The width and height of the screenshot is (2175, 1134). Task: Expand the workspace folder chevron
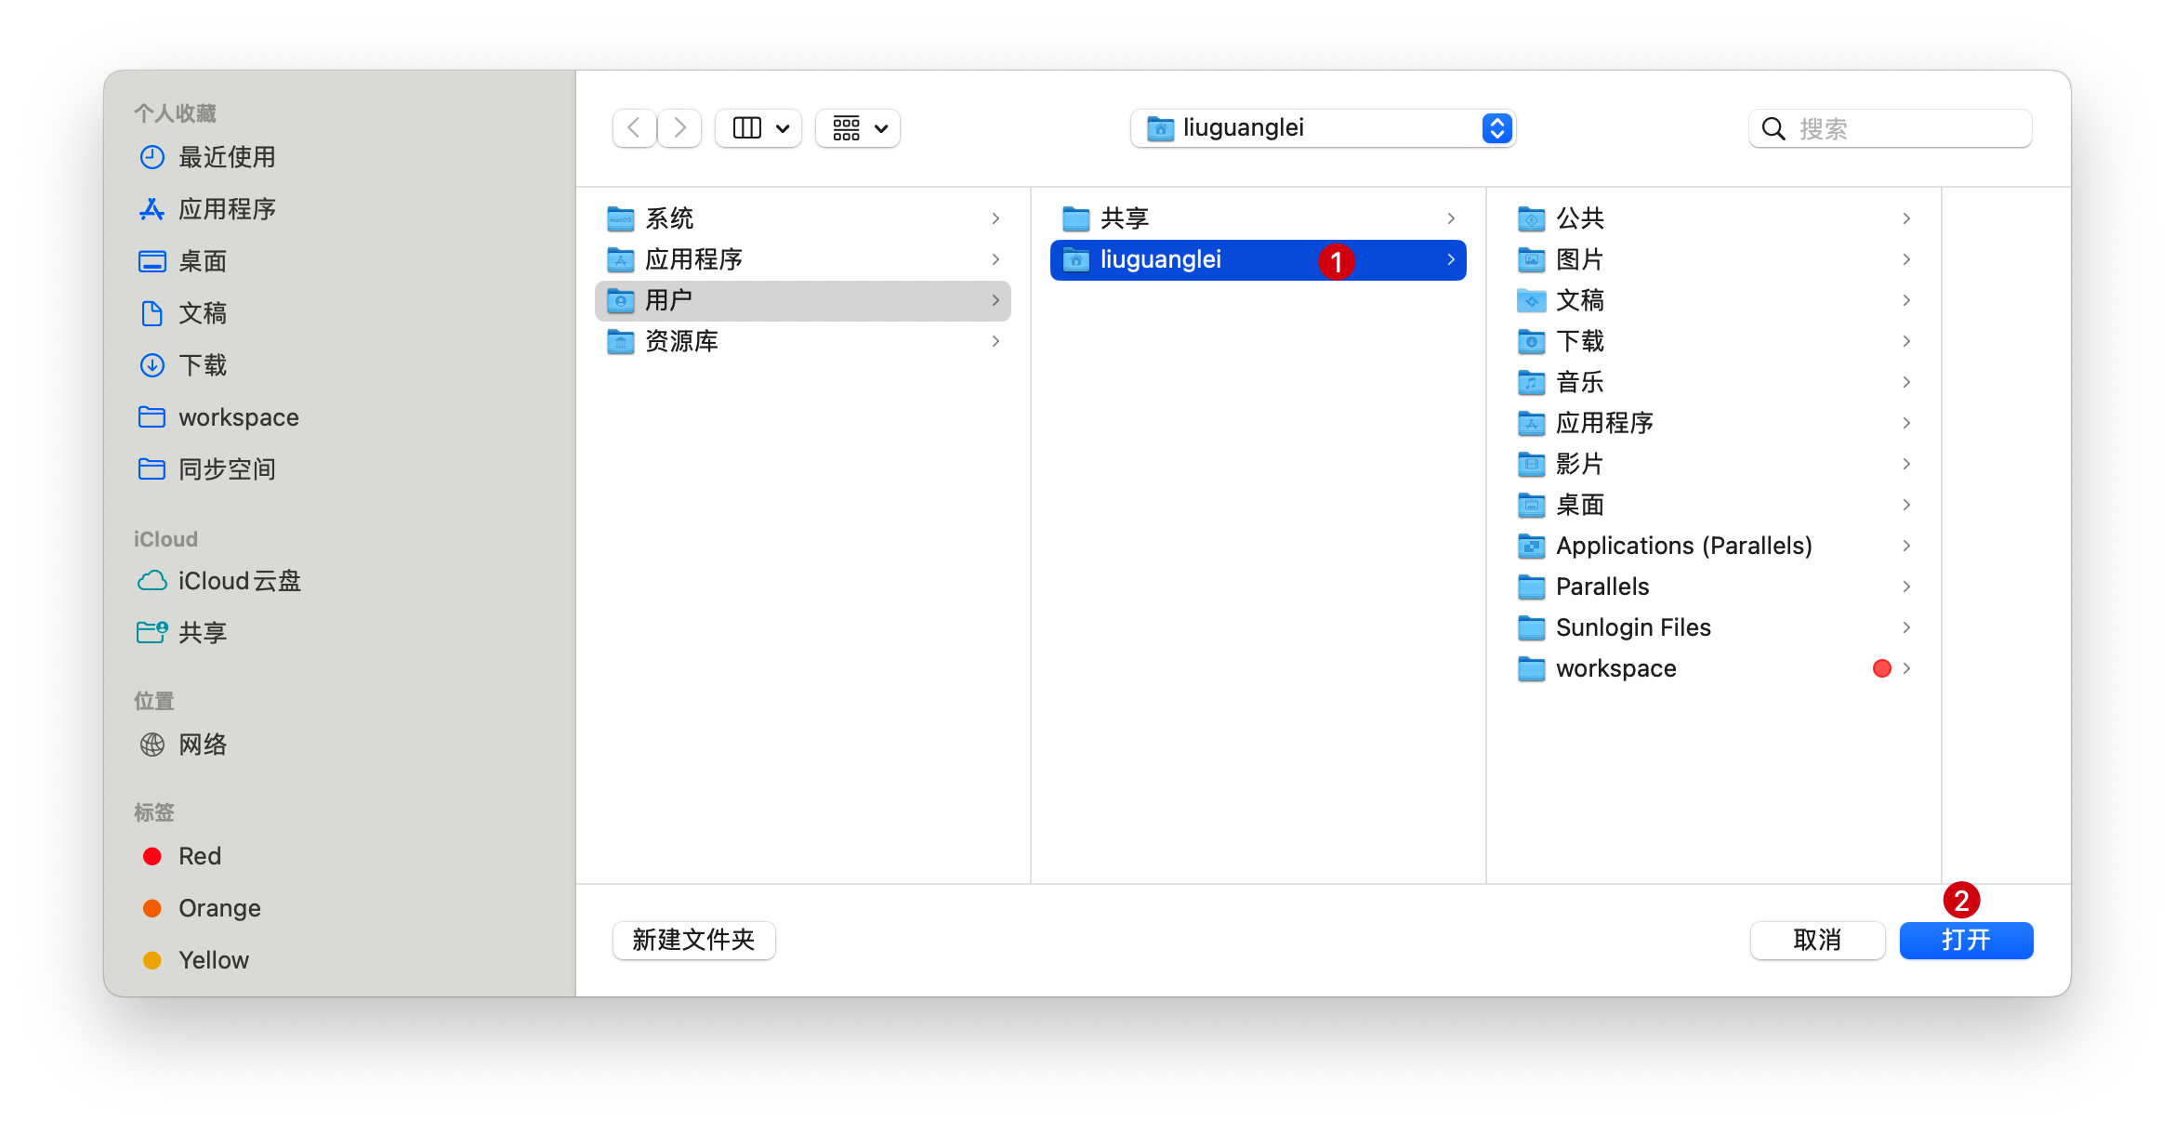[1906, 668]
